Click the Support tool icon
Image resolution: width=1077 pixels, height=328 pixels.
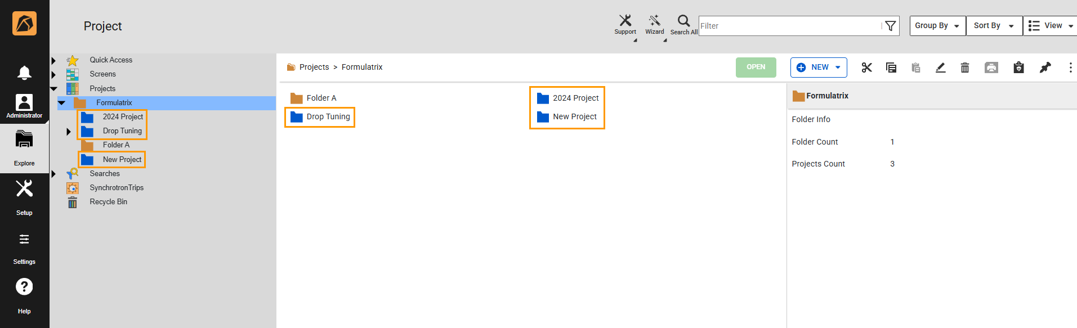pyautogui.click(x=625, y=21)
